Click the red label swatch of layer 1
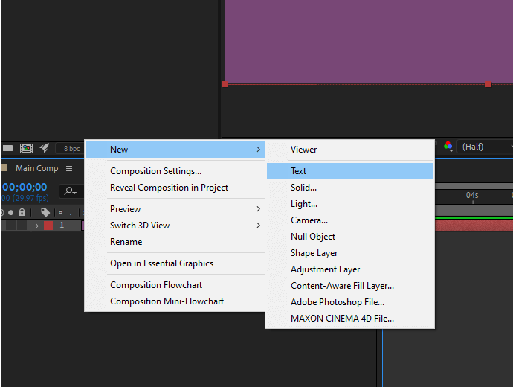This screenshot has width=513, height=387. pos(48,226)
